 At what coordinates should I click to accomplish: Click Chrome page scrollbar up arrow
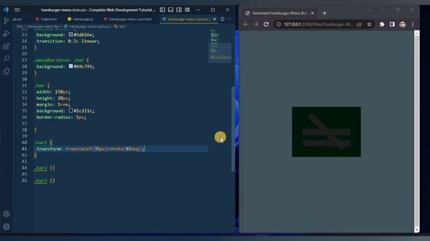[x=417, y=33]
